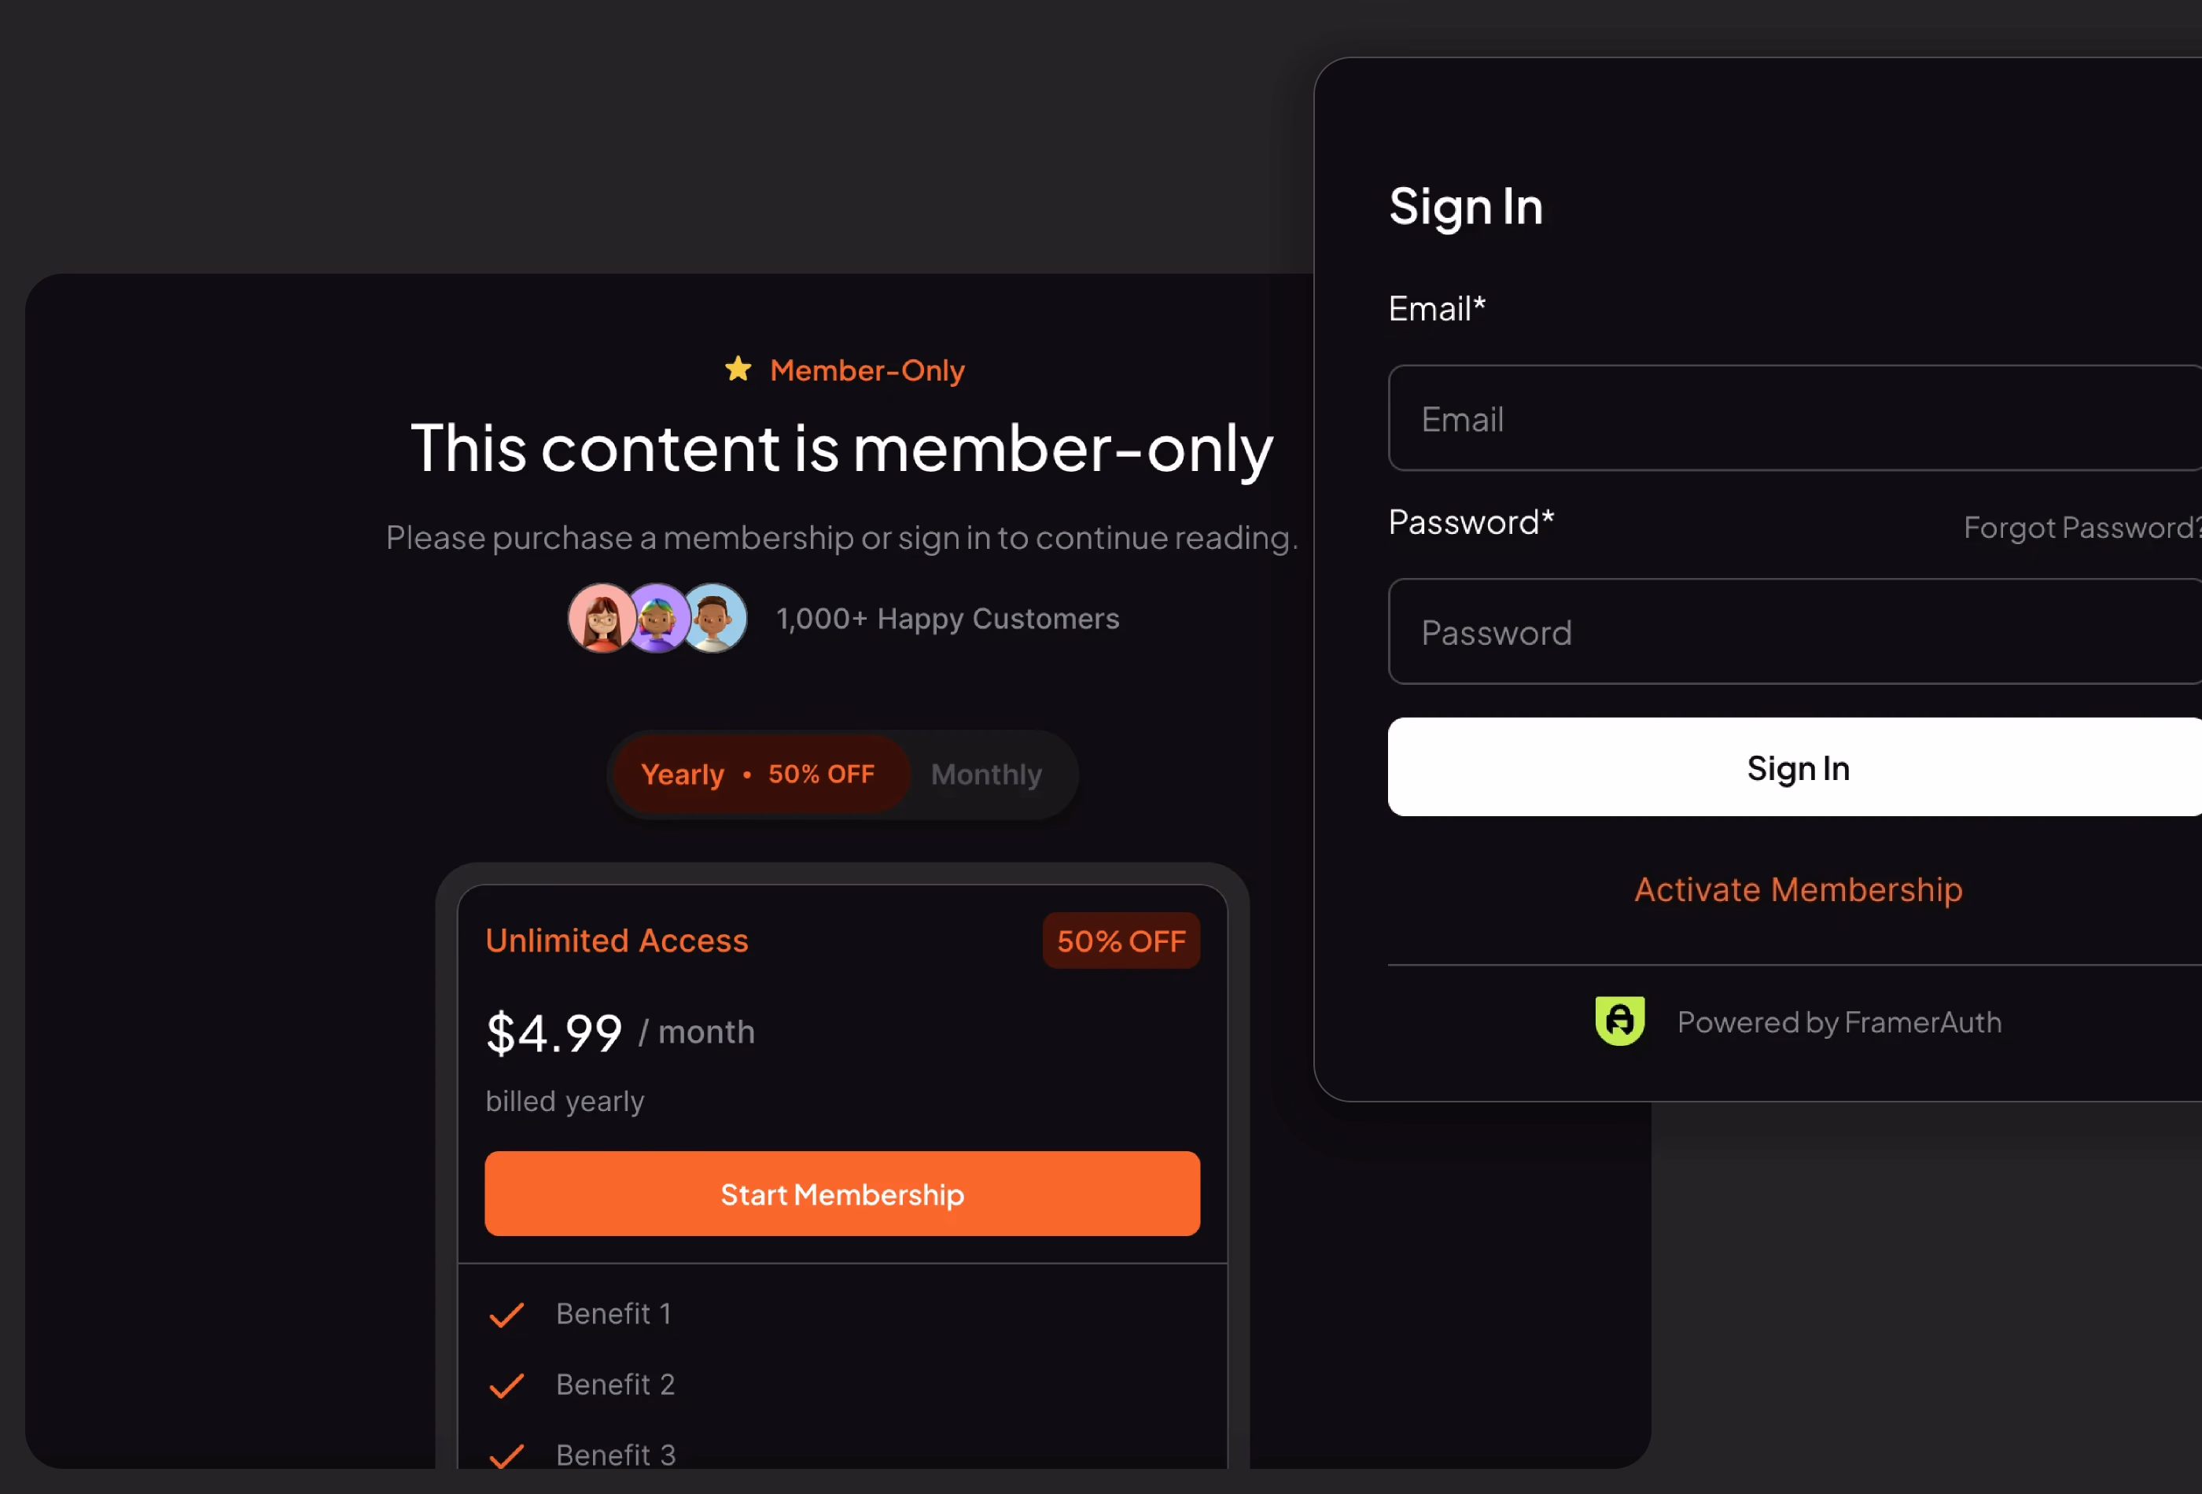The width and height of the screenshot is (2202, 1494).
Task: Click inside the Email input field
Action: pos(1794,418)
